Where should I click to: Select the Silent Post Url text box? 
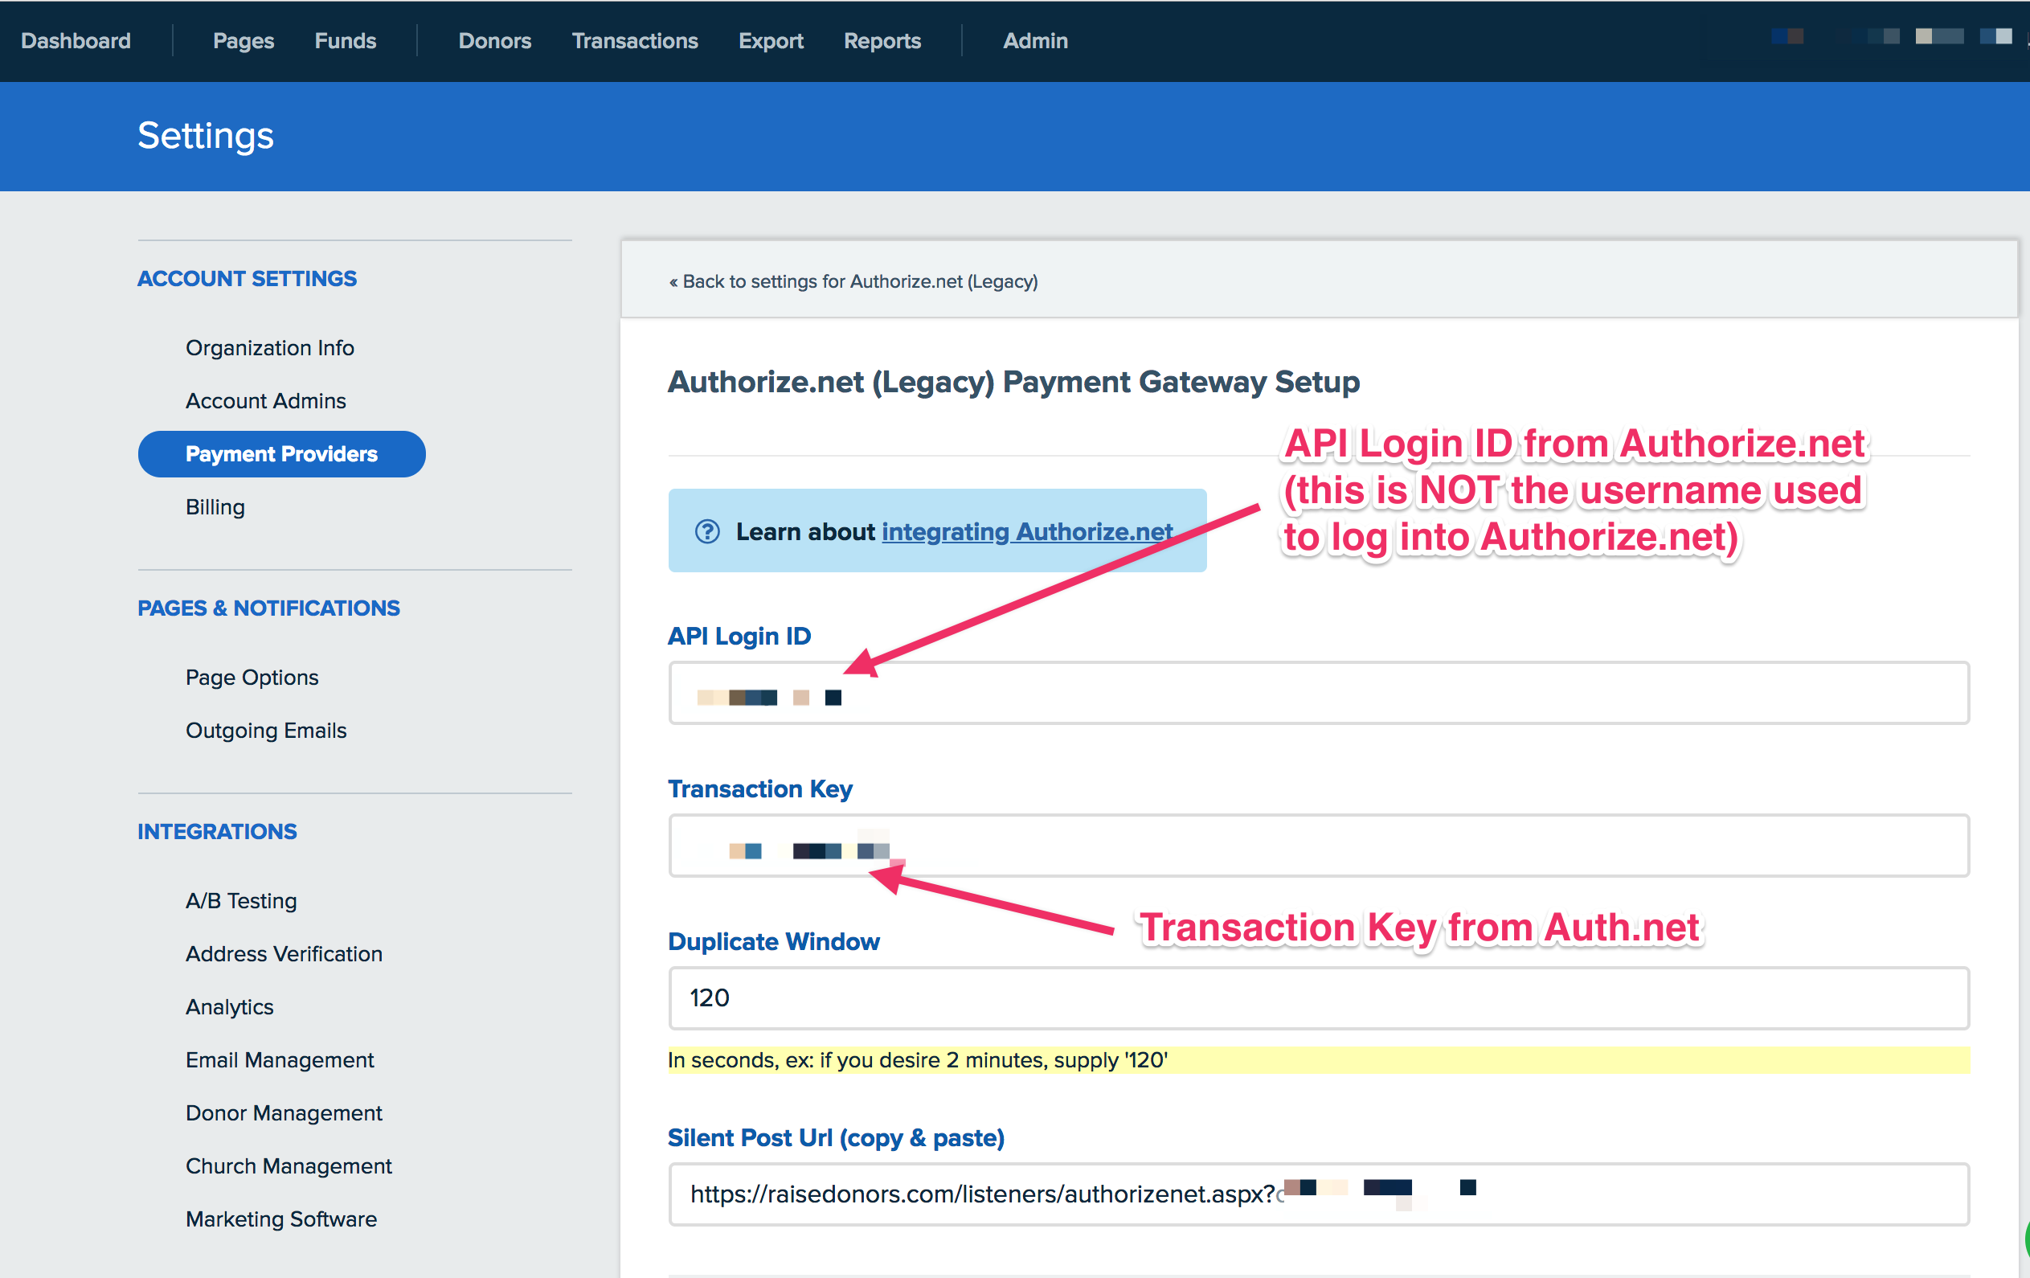(1318, 1194)
